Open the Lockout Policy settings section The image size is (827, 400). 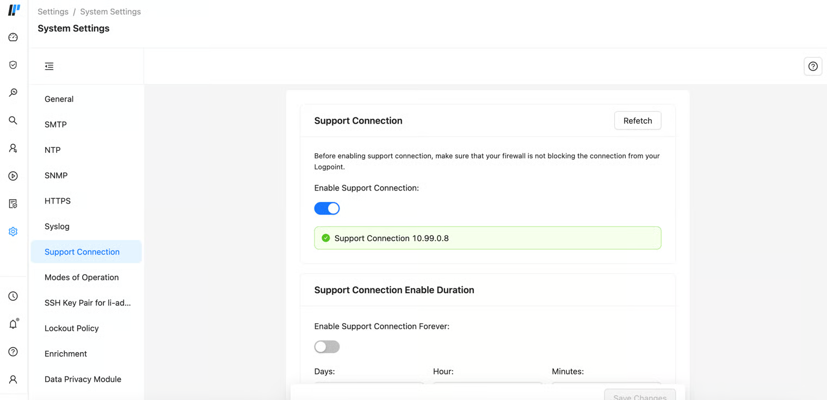(x=72, y=328)
